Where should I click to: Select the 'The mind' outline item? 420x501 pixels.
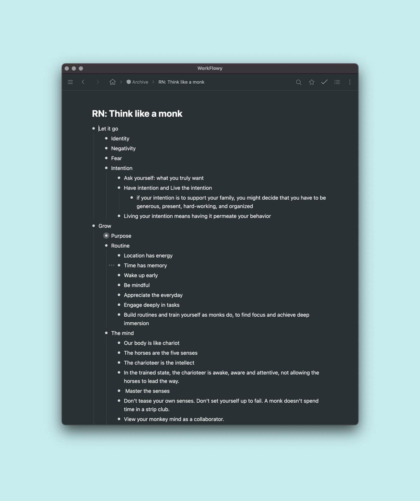click(x=122, y=333)
